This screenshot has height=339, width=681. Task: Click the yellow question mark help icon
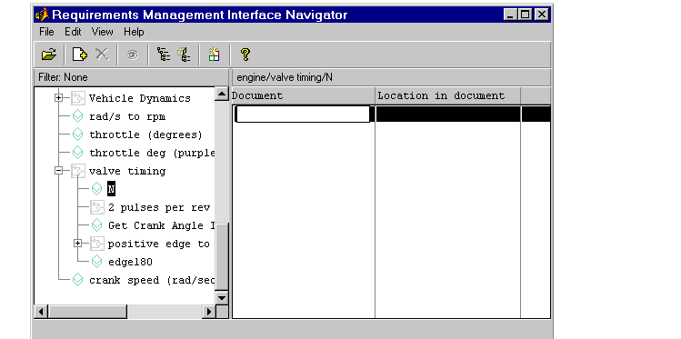[245, 55]
